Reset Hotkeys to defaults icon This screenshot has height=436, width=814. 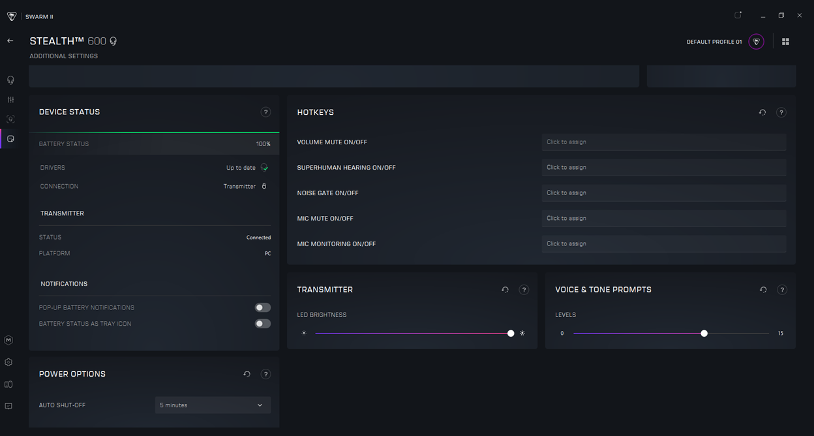762,112
